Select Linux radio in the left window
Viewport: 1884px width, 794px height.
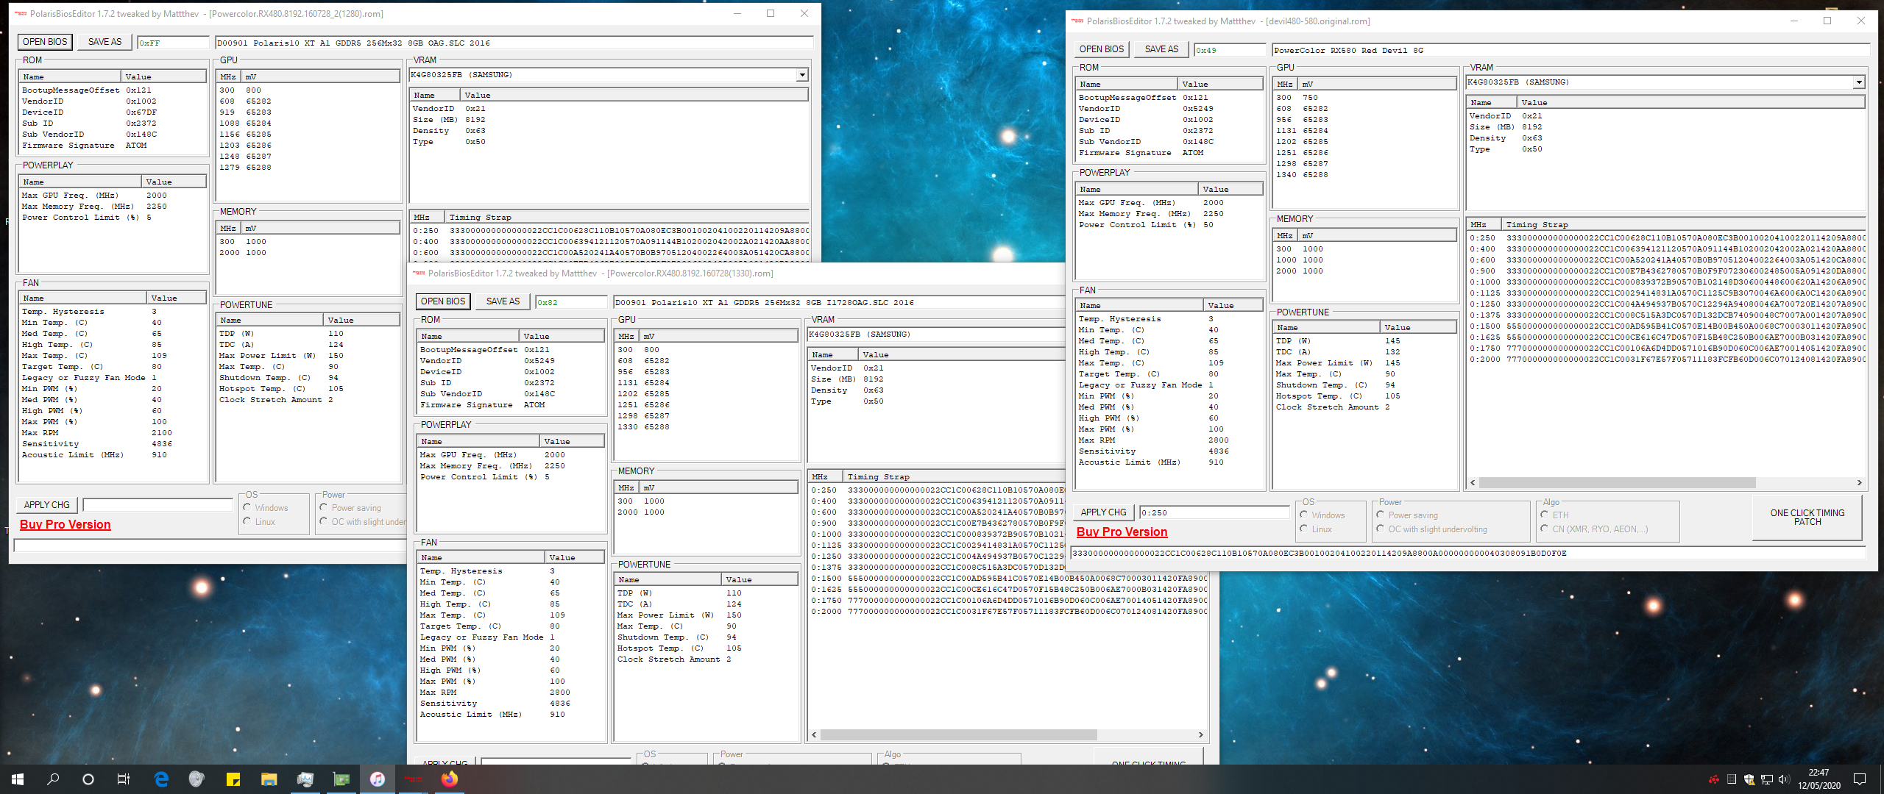click(x=247, y=522)
